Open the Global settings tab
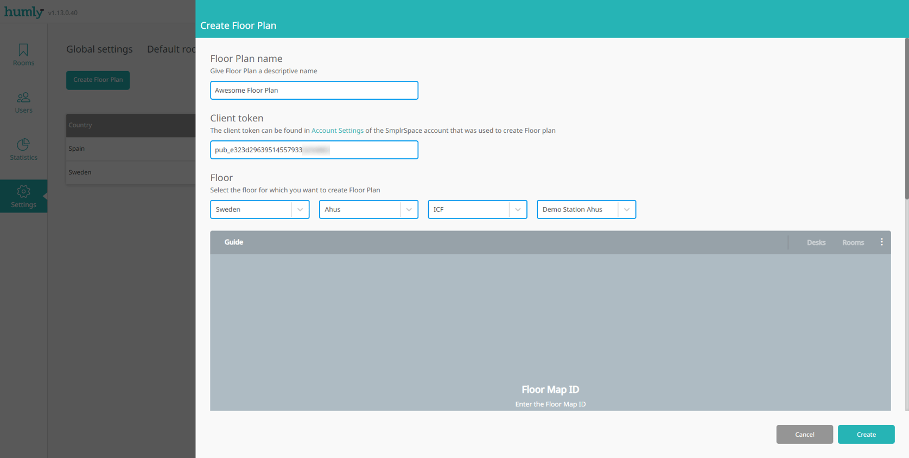 99,49
